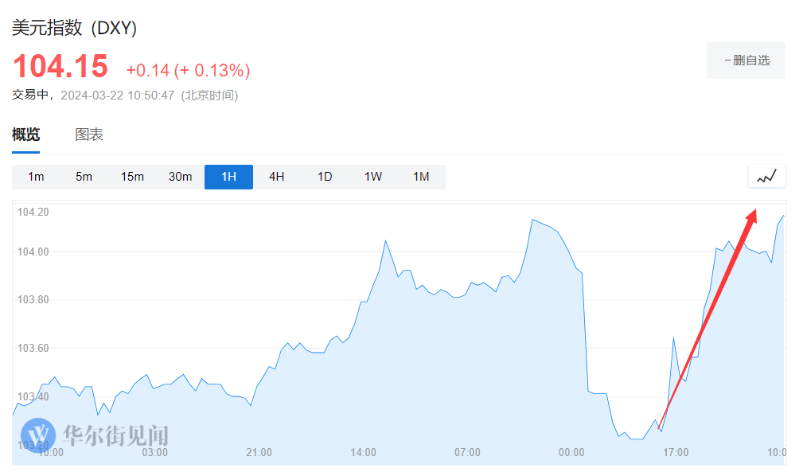Click the 104.00 price axis label

[x=33, y=252]
